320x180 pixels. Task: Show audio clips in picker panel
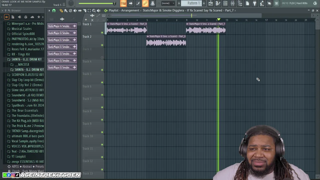point(62,19)
